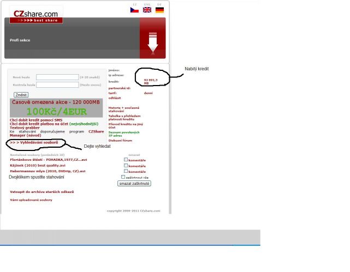
Task: Focus the Nové heslo password field
Action: (x=57, y=77)
